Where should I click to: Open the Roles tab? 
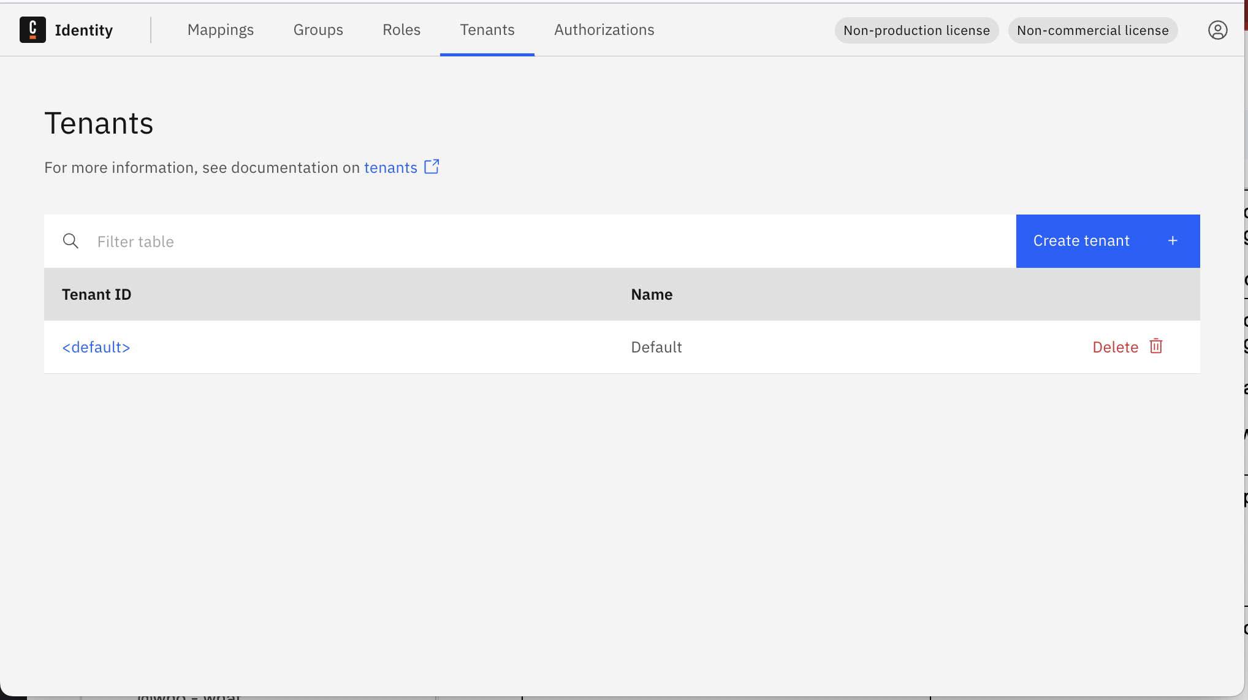pyautogui.click(x=401, y=29)
